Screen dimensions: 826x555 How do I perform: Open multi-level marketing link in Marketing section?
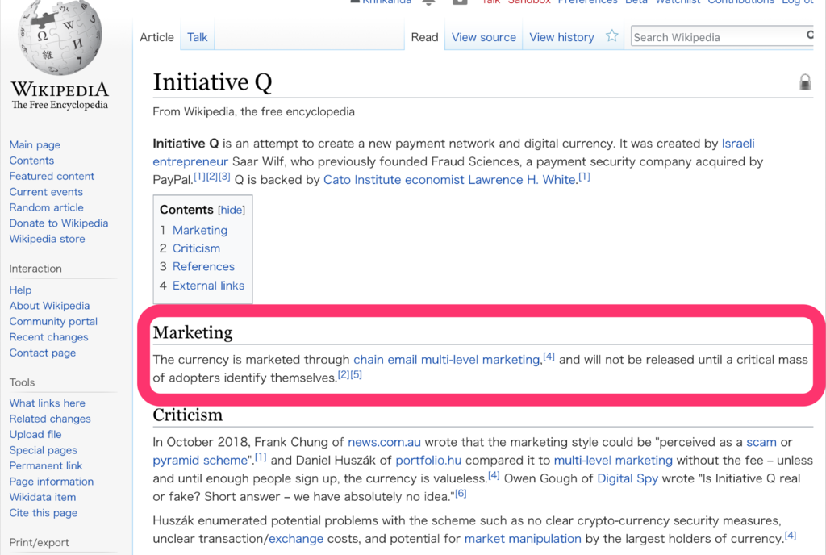pyautogui.click(x=481, y=360)
